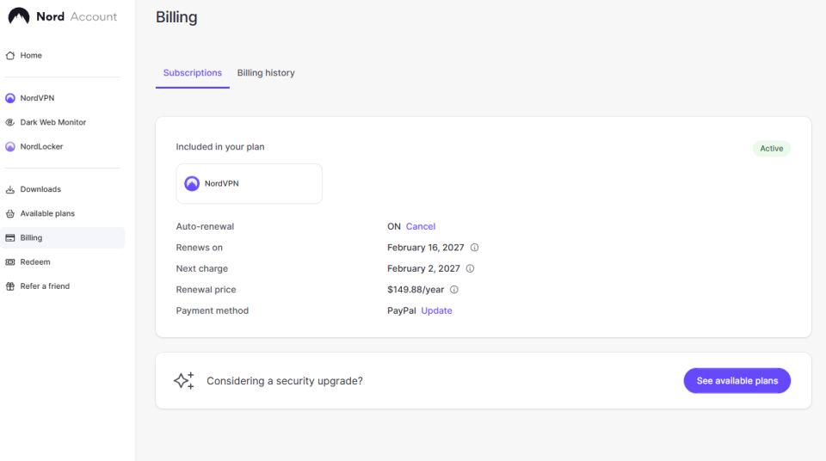Open Available plans sidebar item
This screenshot has width=826, height=461.
pyautogui.click(x=62, y=213)
